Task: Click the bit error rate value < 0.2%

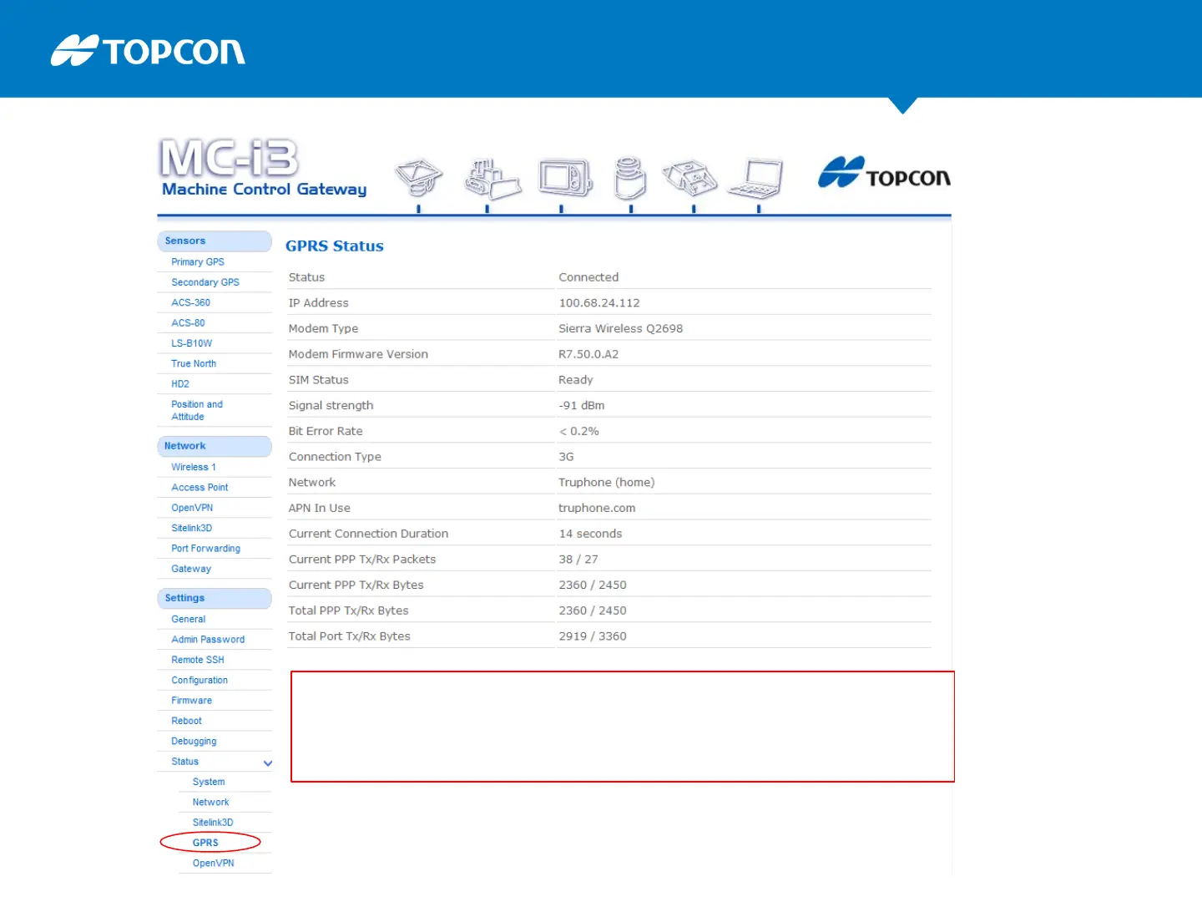Action: tap(578, 431)
